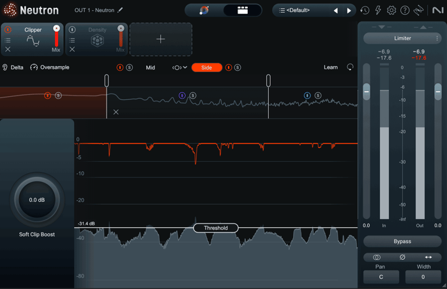The width and height of the screenshot is (447, 289).
Task: Click the Soft Clip Boost knob
Action: click(x=37, y=200)
